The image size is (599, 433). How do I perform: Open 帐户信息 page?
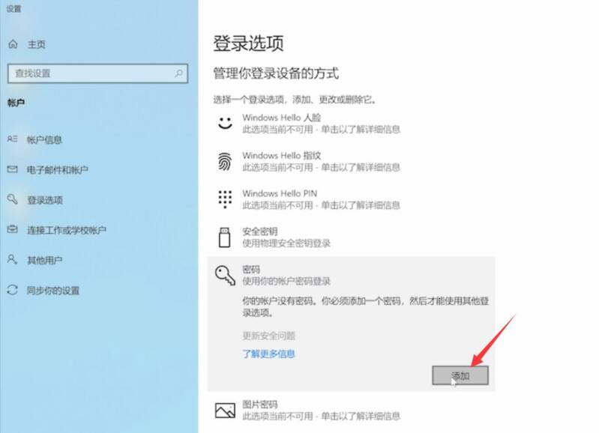coord(44,140)
